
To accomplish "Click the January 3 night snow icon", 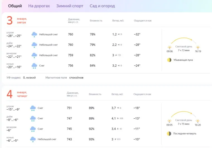I will (34, 66).
